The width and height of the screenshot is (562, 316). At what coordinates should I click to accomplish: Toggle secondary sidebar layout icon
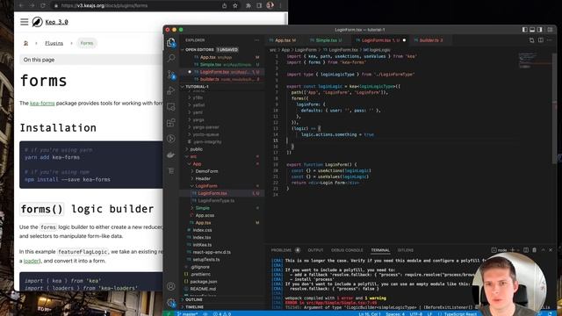tap(540, 30)
